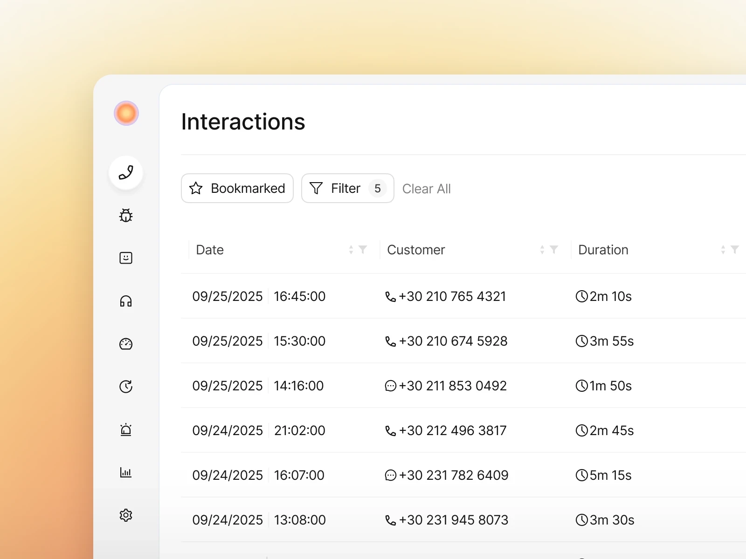This screenshot has height=559, width=746.
Task: Open Duration column filter funnel
Action: click(735, 250)
